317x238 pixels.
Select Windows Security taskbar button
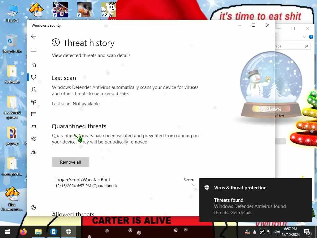pyautogui.click(x=69, y=231)
